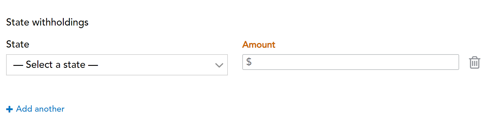Click the "— Select a state —" placeholder text
The width and height of the screenshot is (491, 116).
56,65
